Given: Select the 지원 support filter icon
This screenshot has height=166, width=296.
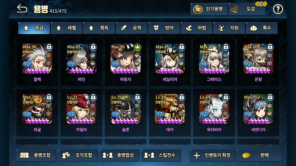Looking at the screenshot, I should click(x=221, y=28).
